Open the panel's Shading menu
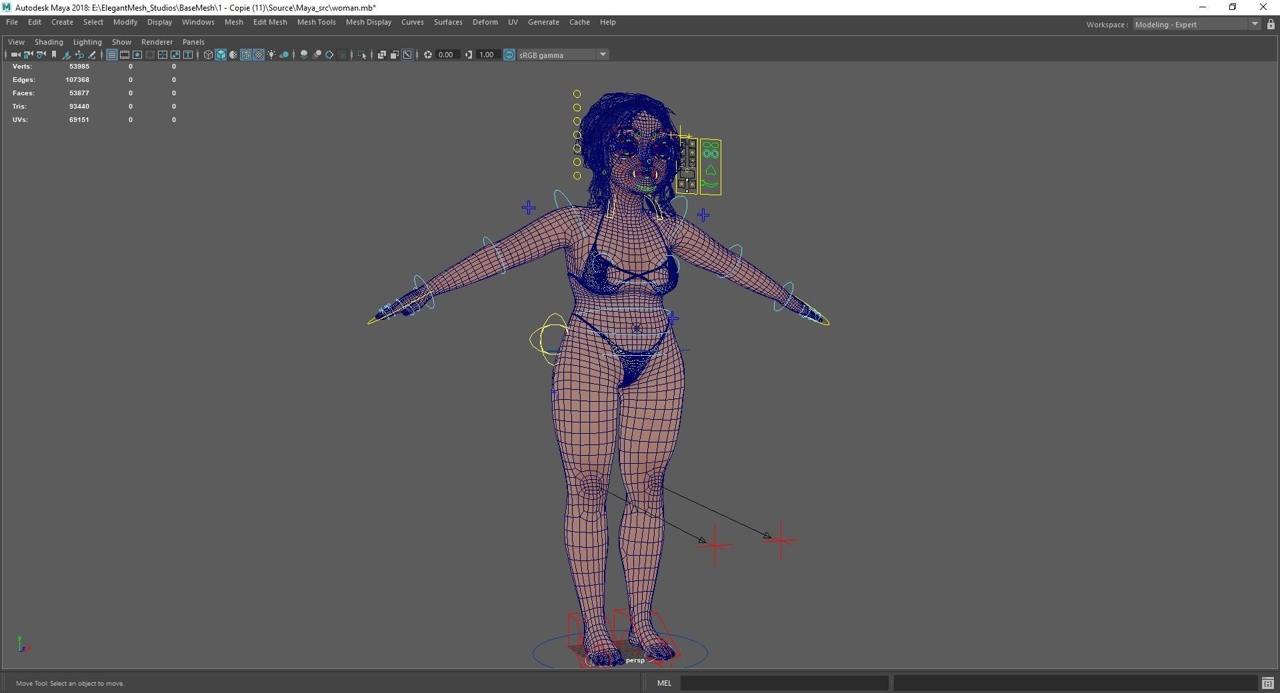The width and height of the screenshot is (1280, 693). pyautogui.click(x=49, y=42)
